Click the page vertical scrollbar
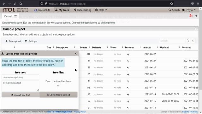 pyautogui.click(x=200, y=50)
